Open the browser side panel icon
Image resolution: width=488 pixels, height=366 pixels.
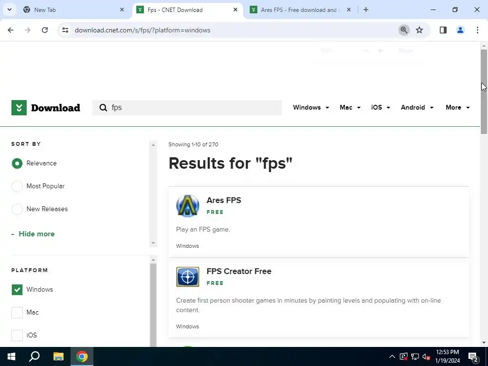(x=443, y=30)
